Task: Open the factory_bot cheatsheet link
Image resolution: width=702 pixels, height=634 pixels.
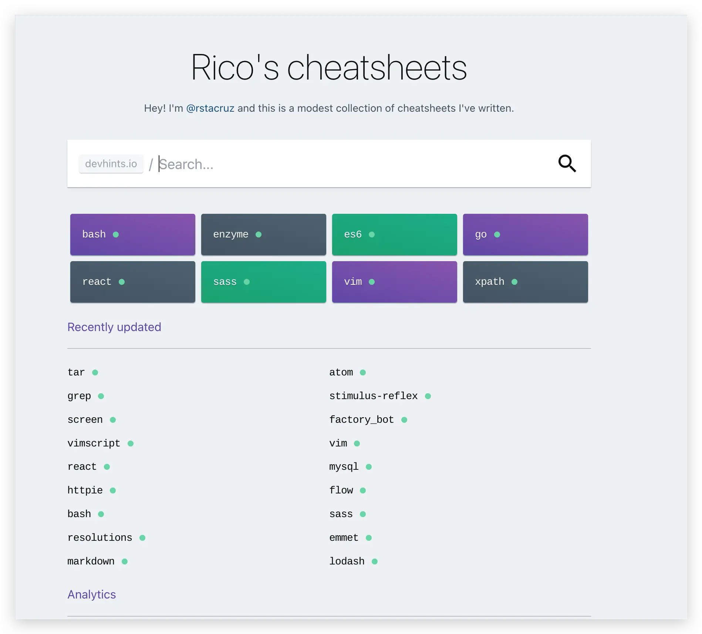Action: tap(361, 419)
